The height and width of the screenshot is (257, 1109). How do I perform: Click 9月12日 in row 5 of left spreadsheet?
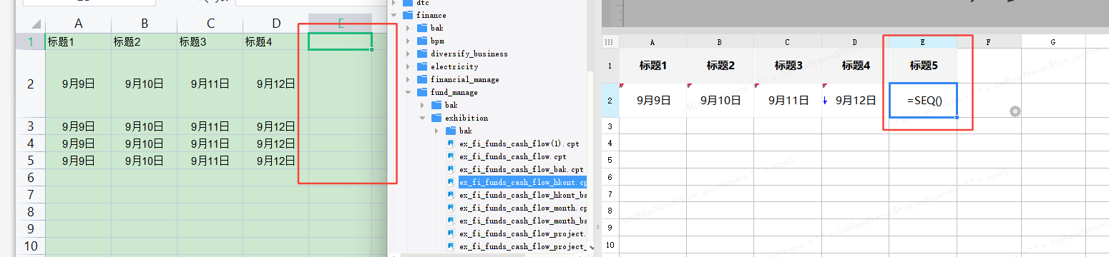point(275,160)
